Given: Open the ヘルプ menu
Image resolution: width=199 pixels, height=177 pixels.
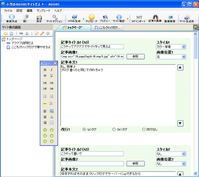Looking at the screenshot, I should coord(58,11).
